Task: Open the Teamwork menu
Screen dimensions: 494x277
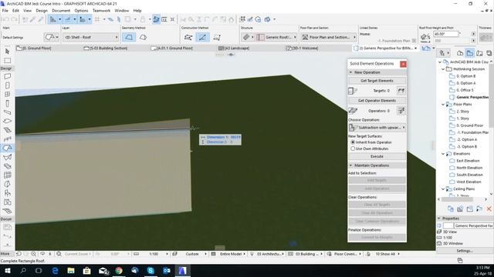Action: point(101,10)
